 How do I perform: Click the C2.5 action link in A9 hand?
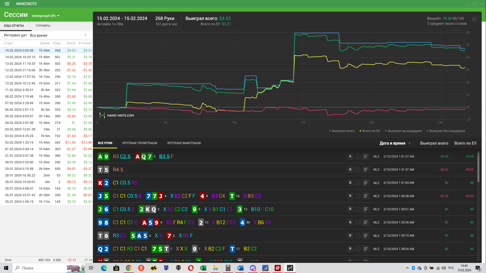click(x=125, y=156)
